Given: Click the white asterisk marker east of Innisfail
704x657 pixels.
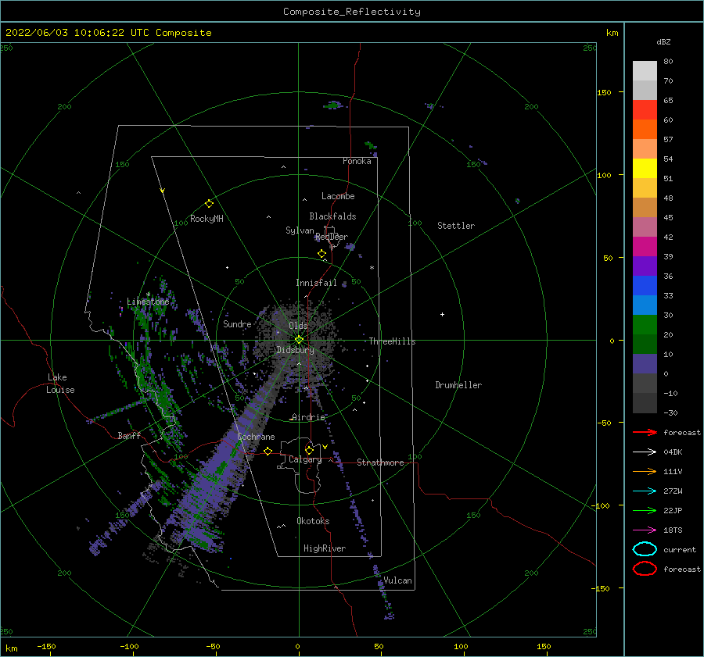Looking at the screenshot, I should click(x=372, y=268).
